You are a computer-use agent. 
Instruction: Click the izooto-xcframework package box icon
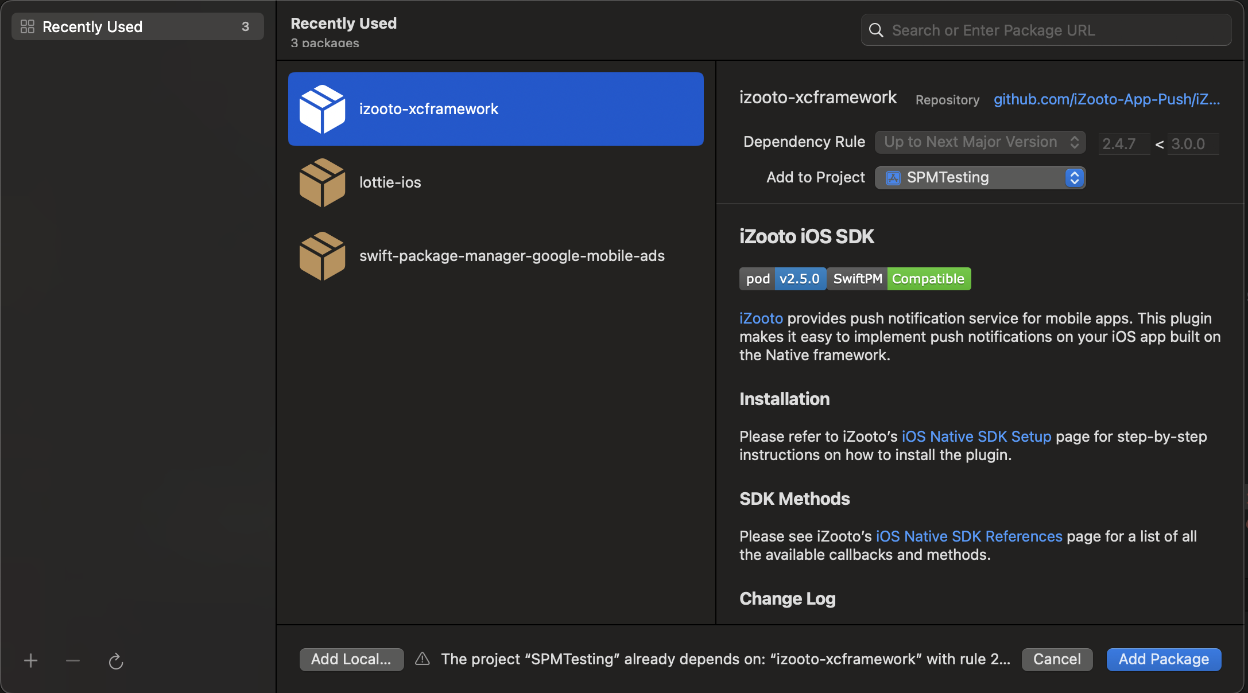click(x=322, y=109)
